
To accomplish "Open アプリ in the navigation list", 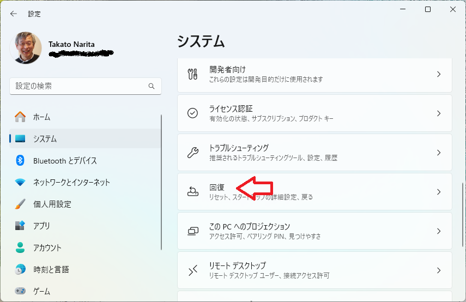I will [x=41, y=226].
